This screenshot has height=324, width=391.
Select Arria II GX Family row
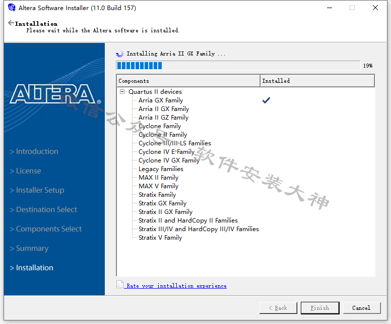[164, 109]
